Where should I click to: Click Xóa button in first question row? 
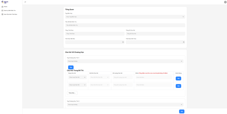point(178,79)
